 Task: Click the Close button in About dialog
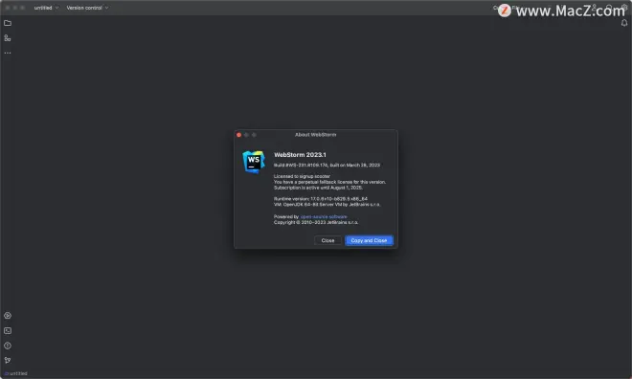click(x=327, y=240)
